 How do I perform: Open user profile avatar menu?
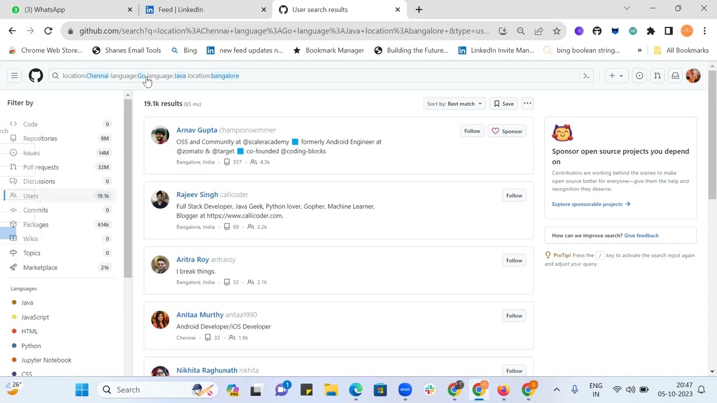coord(693,76)
